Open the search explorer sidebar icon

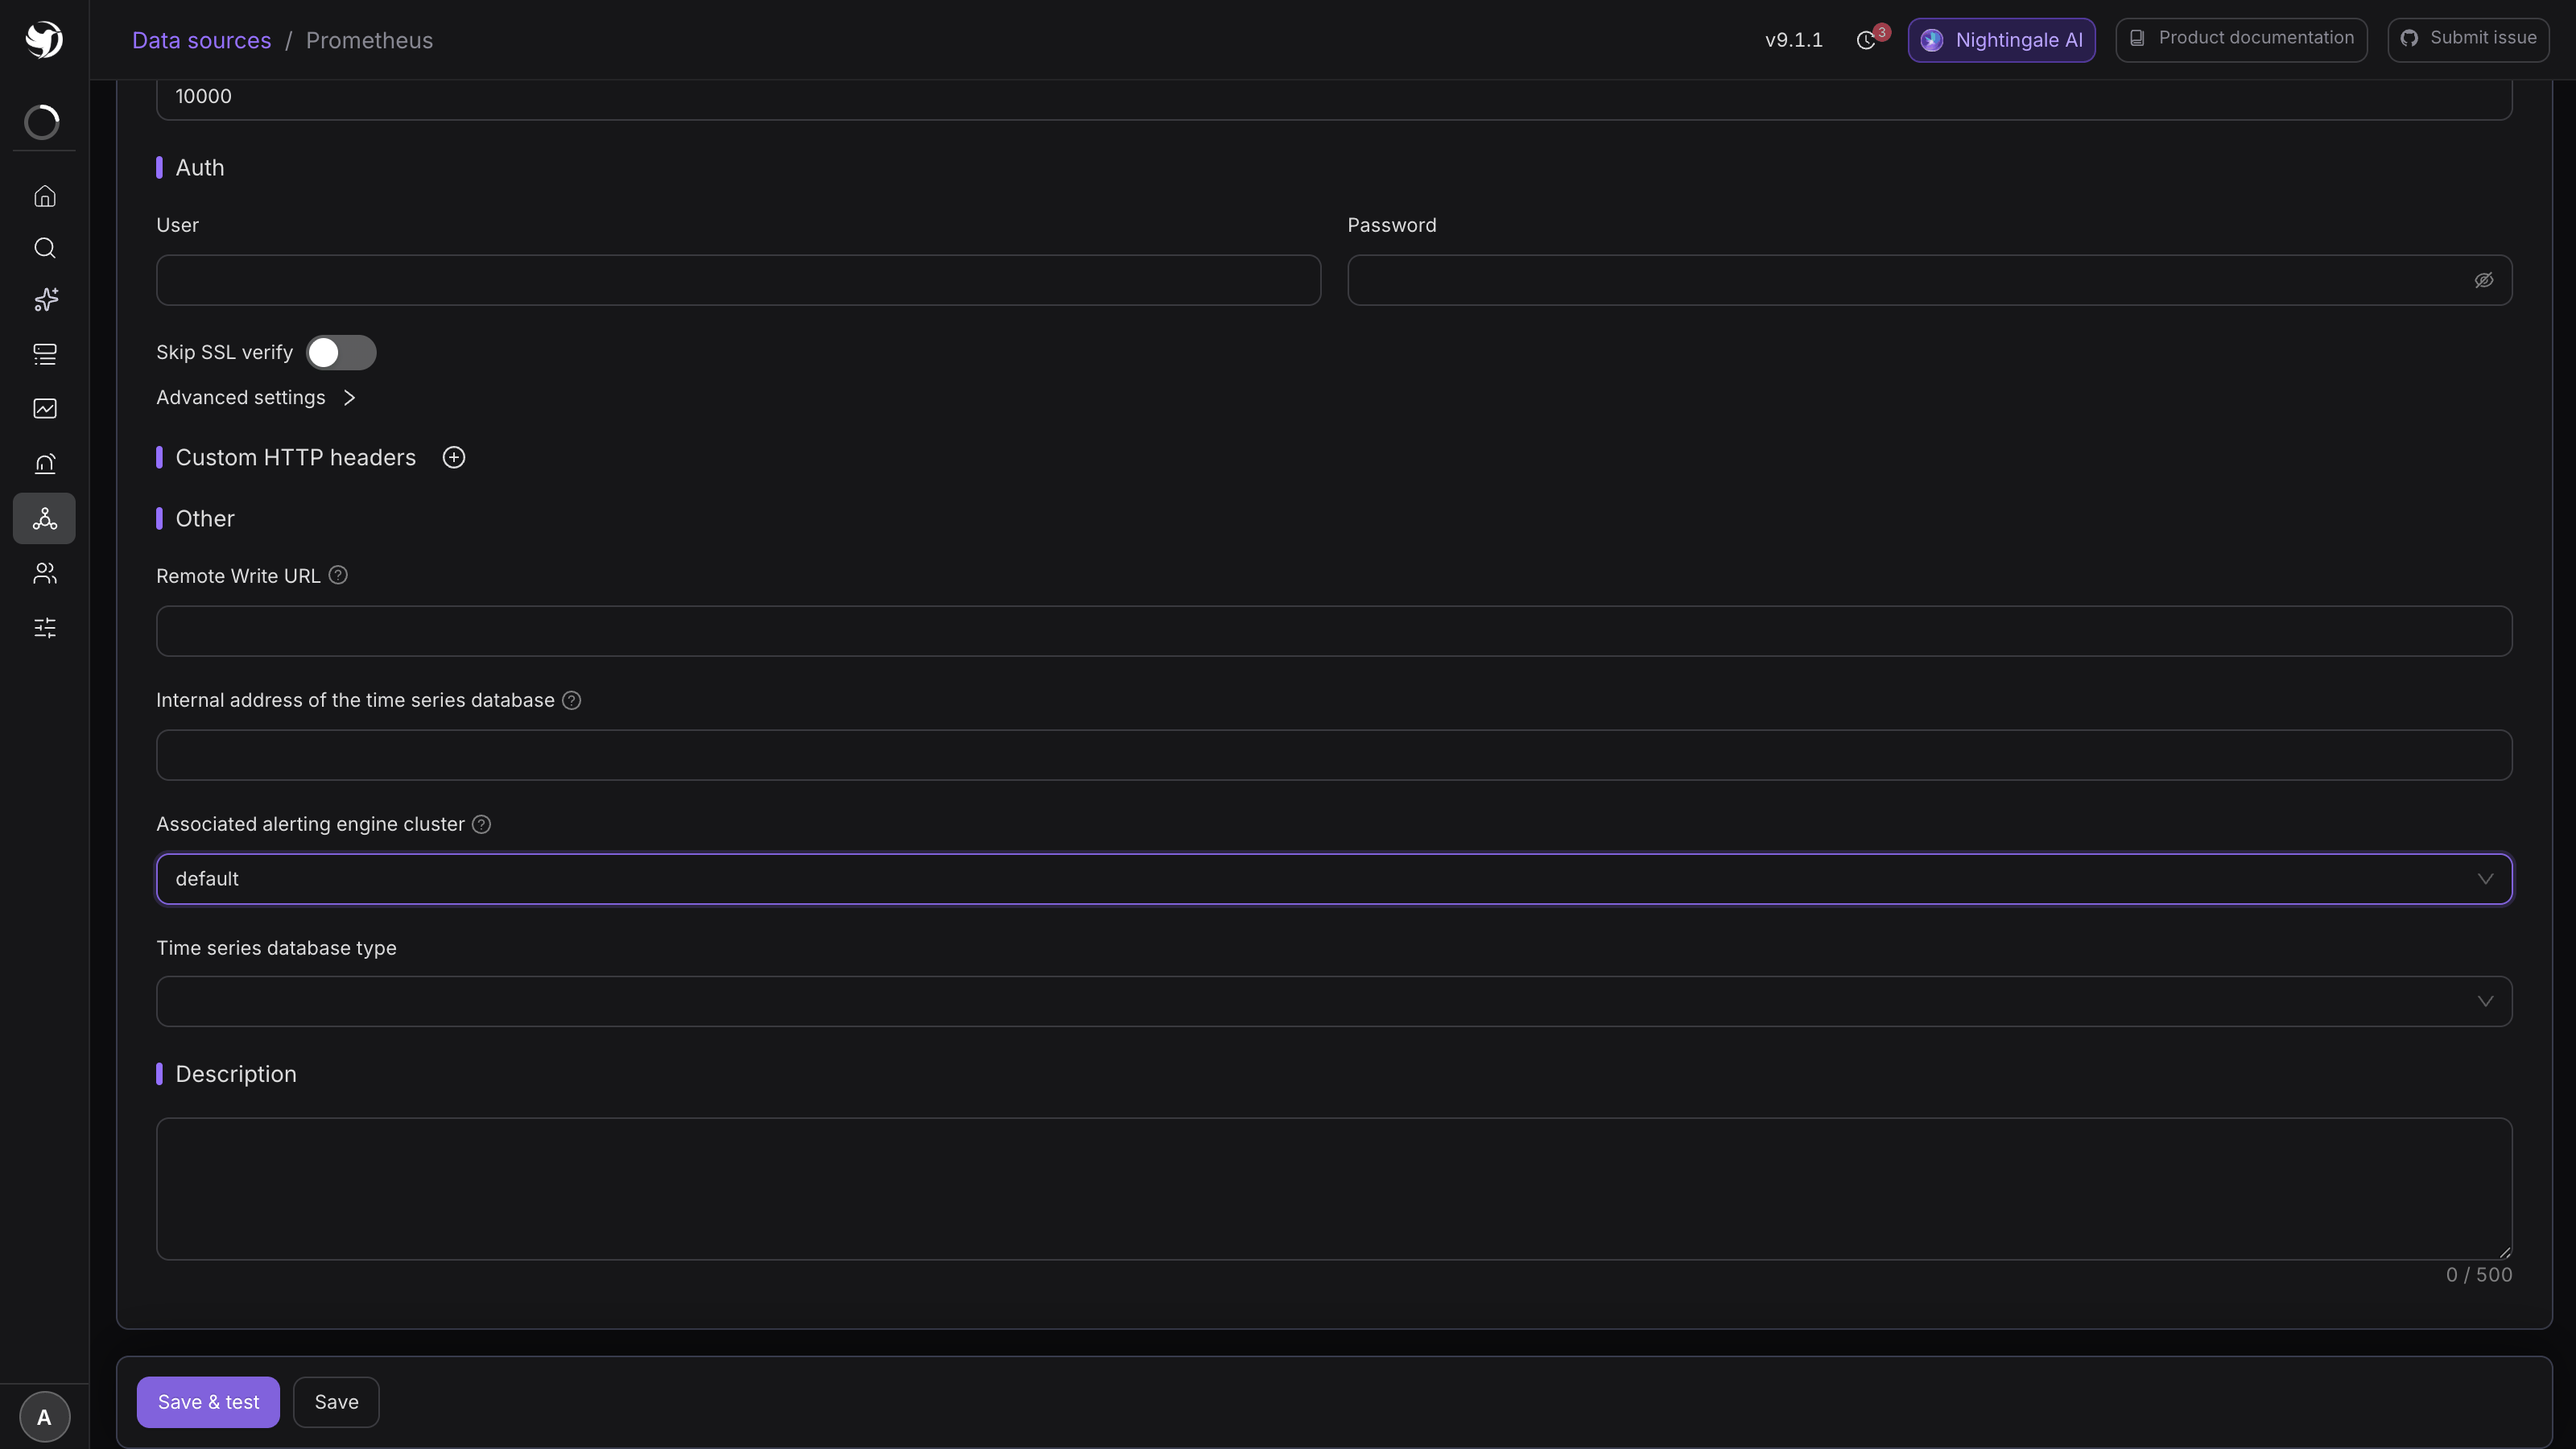tap(45, 248)
